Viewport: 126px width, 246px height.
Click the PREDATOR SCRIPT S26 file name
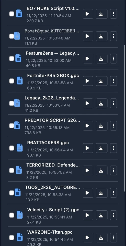[52, 120]
